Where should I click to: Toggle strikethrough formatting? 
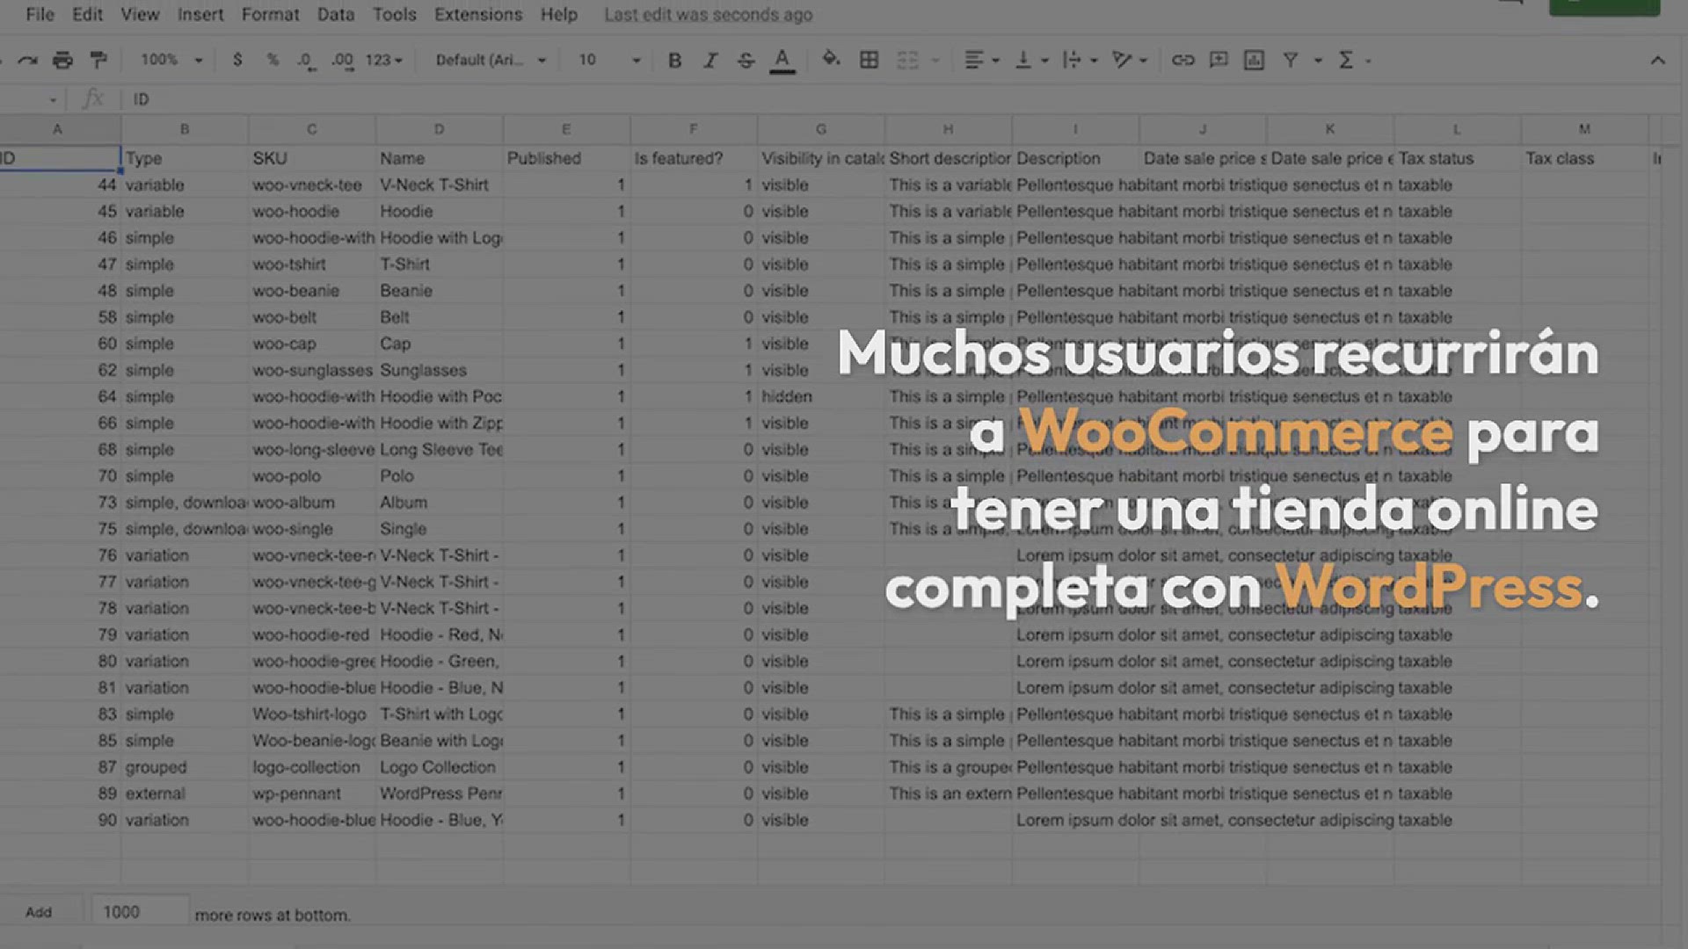point(746,60)
